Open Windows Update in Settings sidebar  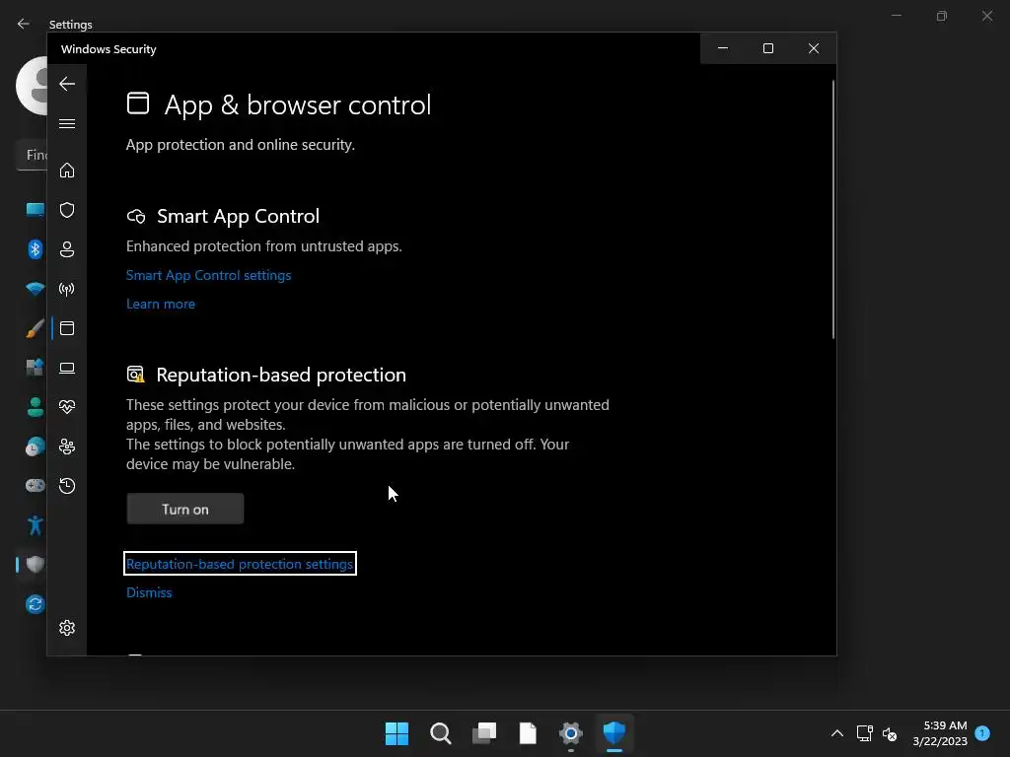point(35,604)
